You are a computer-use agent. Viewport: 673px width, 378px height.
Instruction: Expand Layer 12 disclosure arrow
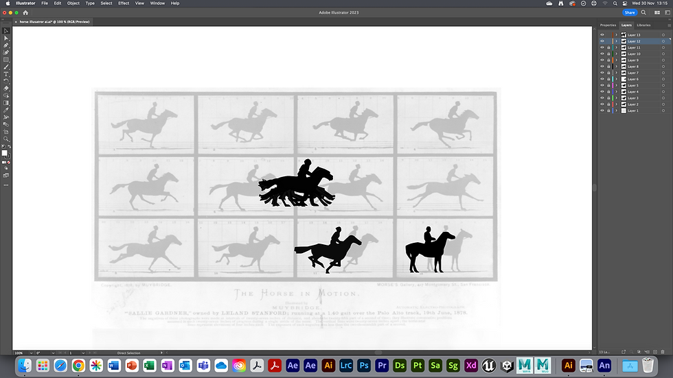tap(617, 41)
